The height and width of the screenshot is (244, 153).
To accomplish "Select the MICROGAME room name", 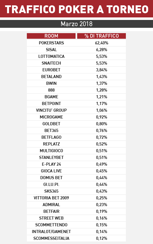I will click(x=51, y=117).
